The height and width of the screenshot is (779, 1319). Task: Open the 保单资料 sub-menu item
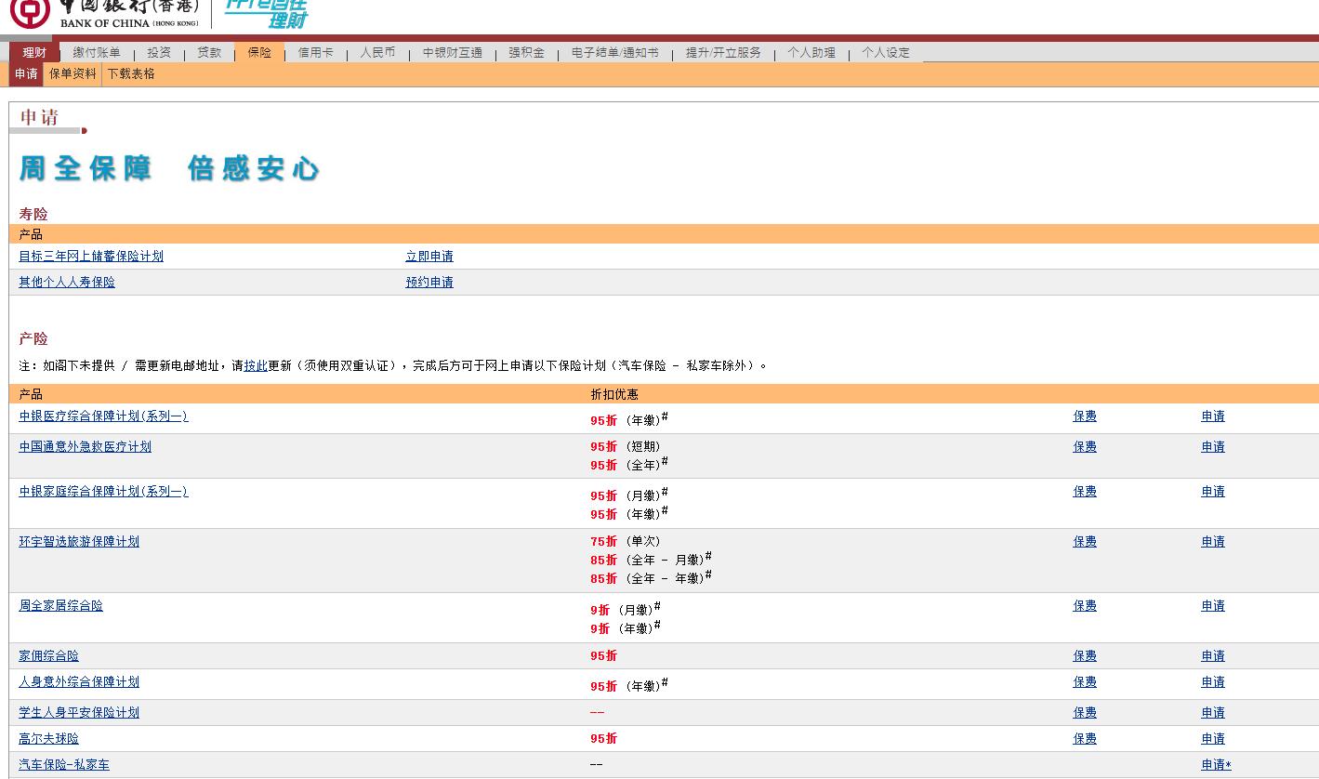73,74
